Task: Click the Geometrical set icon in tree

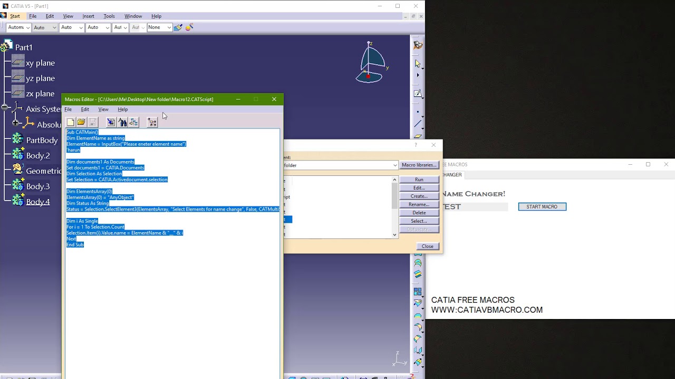Action: click(18, 170)
